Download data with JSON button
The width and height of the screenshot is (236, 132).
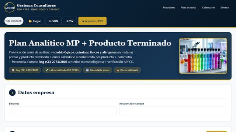tap(53, 21)
